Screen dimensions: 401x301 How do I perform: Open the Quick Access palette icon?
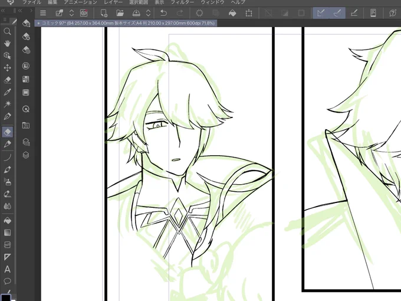pos(26,109)
